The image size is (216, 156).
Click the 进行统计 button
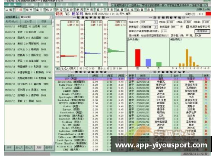tap(202, 31)
